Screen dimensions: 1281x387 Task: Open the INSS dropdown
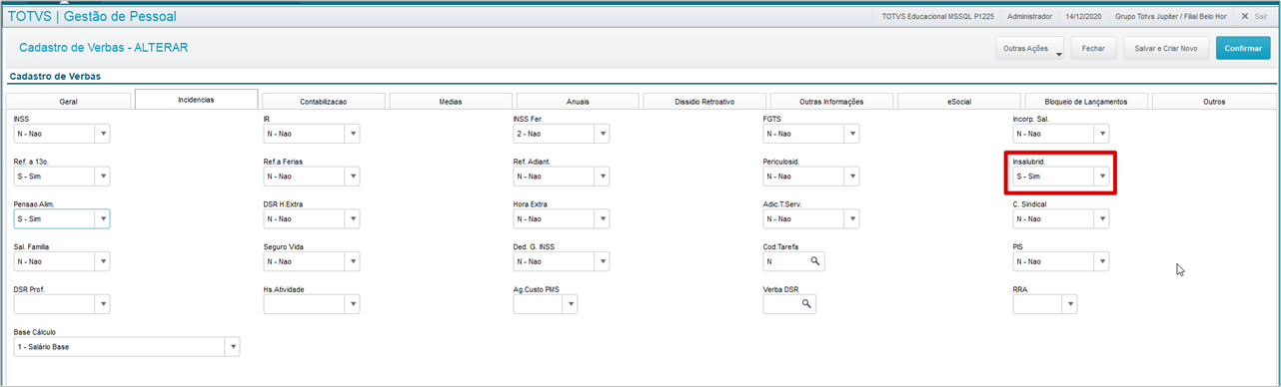(x=102, y=134)
